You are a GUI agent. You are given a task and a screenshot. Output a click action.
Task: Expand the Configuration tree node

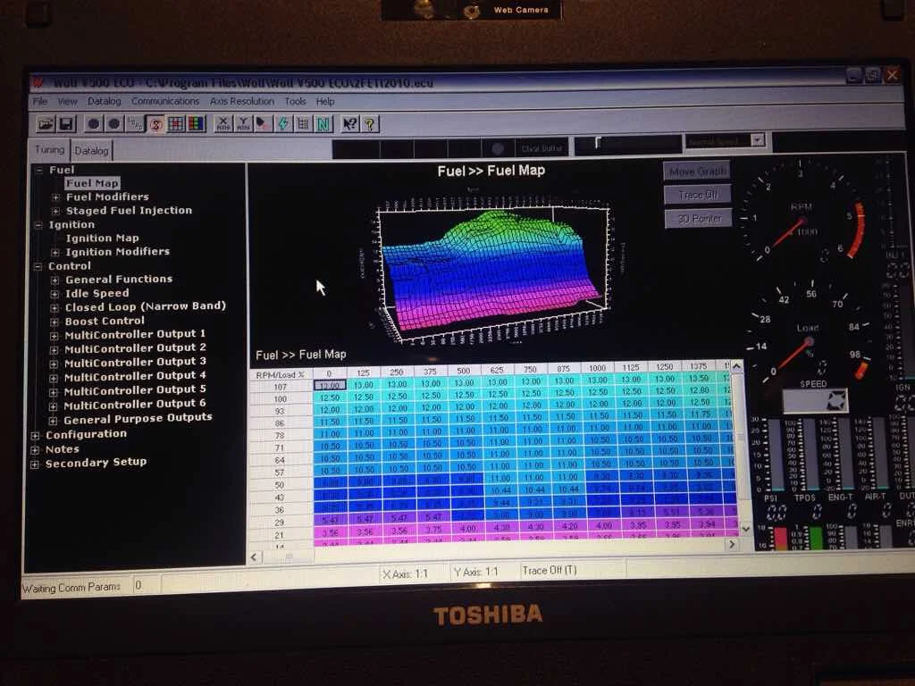tap(36, 435)
